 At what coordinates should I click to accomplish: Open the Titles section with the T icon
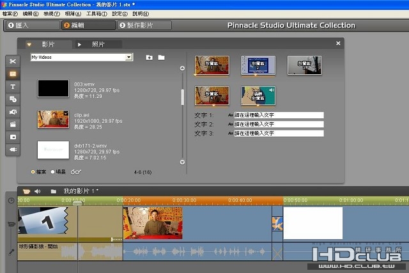pyautogui.click(x=13, y=86)
